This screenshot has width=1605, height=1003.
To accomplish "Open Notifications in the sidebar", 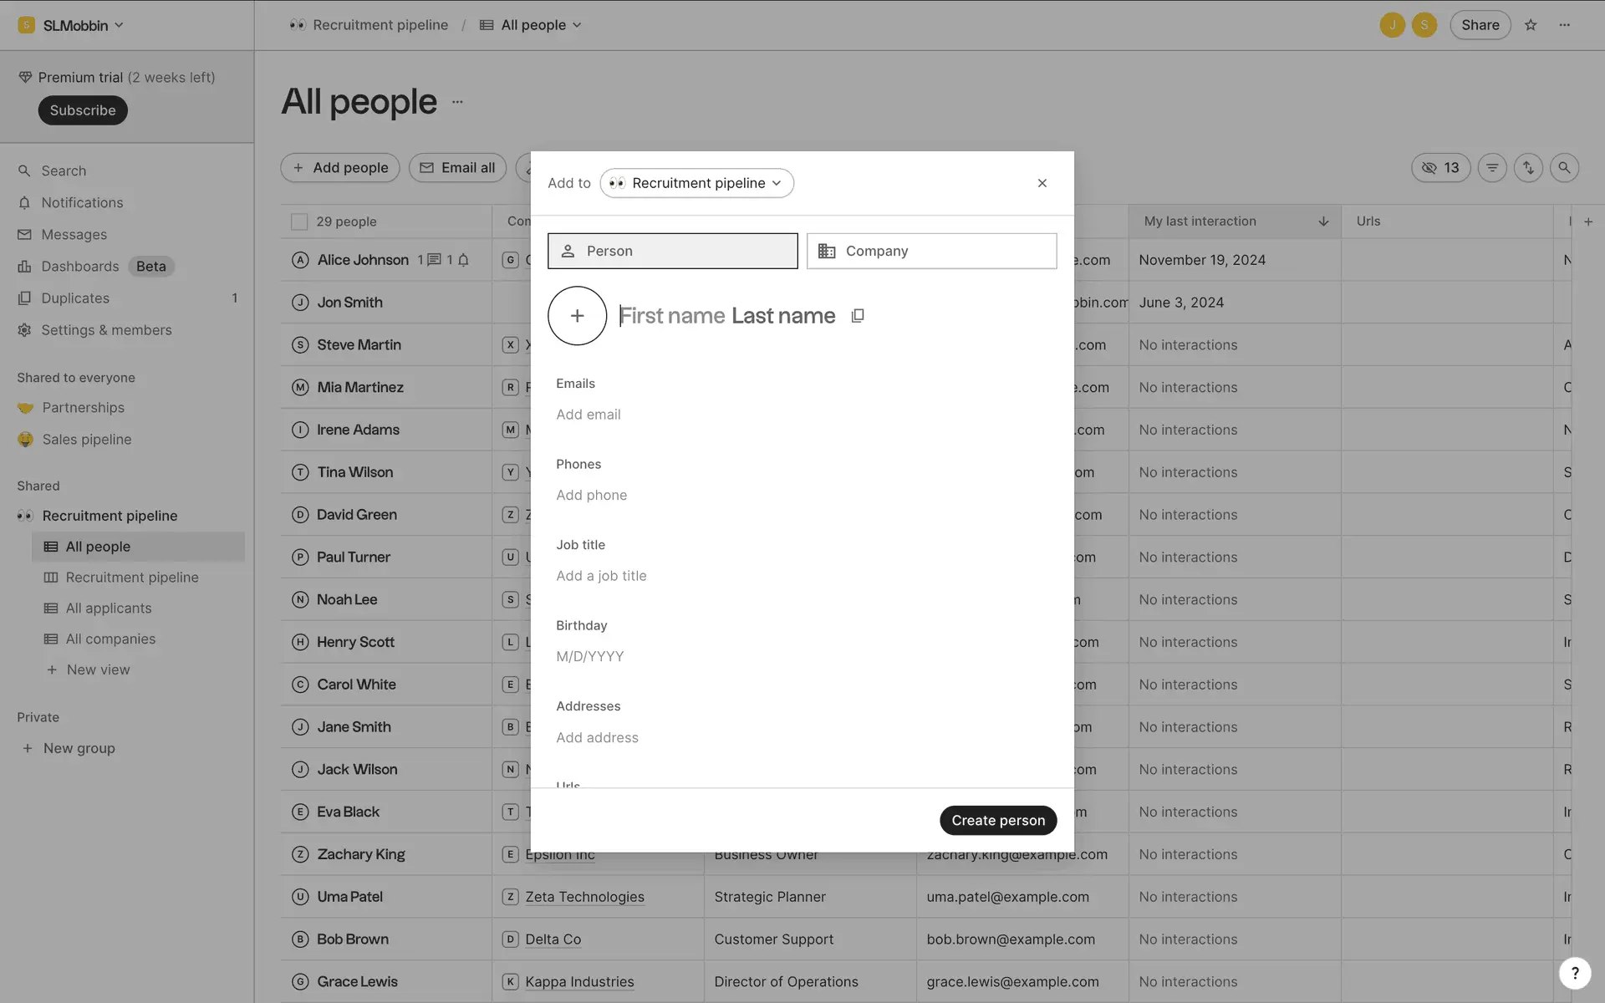I will [82, 203].
